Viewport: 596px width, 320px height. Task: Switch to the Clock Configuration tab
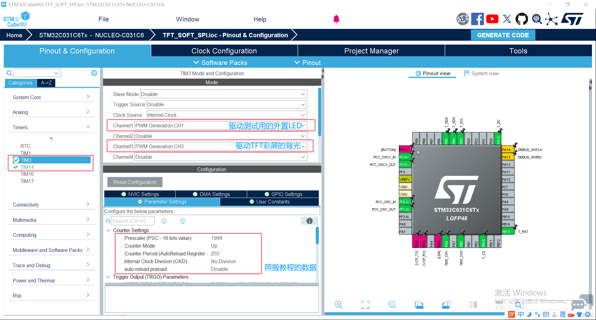pos(224,51)
